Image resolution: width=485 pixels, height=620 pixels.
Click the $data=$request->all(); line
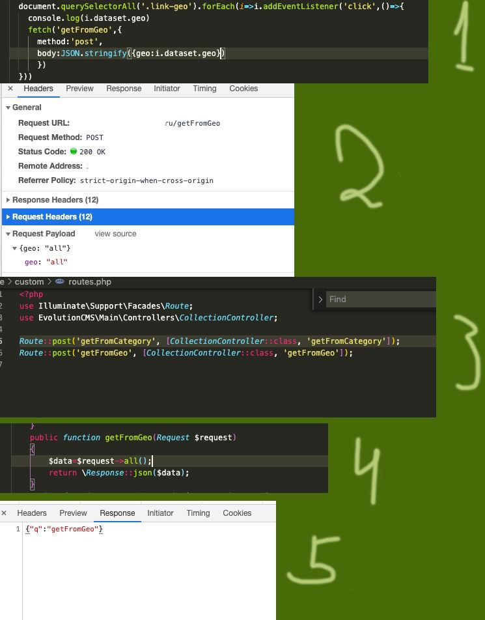(x=100, y=460)
